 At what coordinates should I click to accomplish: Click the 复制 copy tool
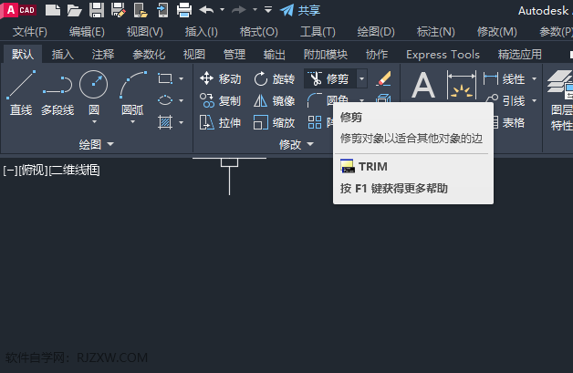221,100
